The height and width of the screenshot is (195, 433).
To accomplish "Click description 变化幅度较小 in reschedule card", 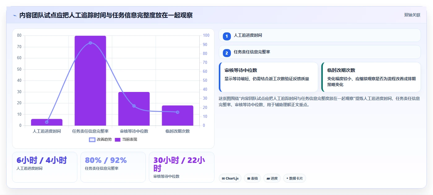I will (x=371, y=81).
